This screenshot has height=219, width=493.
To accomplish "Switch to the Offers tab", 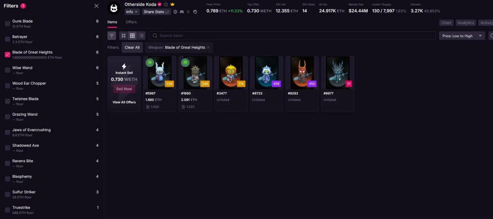I will tap(131, 22).
